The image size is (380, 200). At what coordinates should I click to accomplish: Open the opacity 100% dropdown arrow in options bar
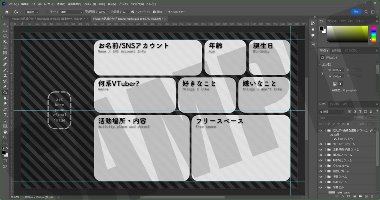click(x=108, y=12)
